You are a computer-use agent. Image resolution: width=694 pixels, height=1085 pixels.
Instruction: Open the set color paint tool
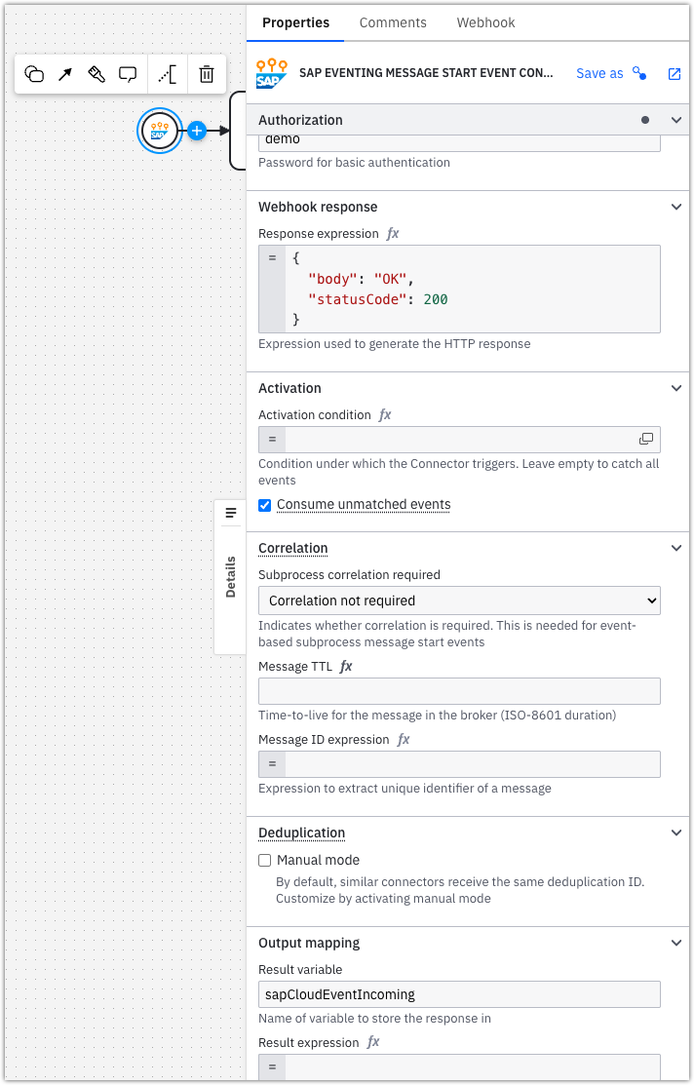pos(96,74)
